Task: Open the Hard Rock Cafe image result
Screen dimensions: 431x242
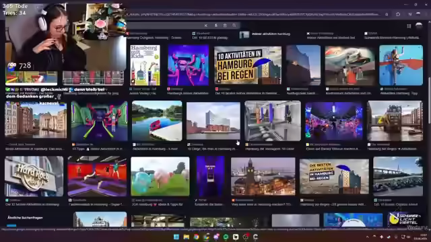Action: pos(34,176)
